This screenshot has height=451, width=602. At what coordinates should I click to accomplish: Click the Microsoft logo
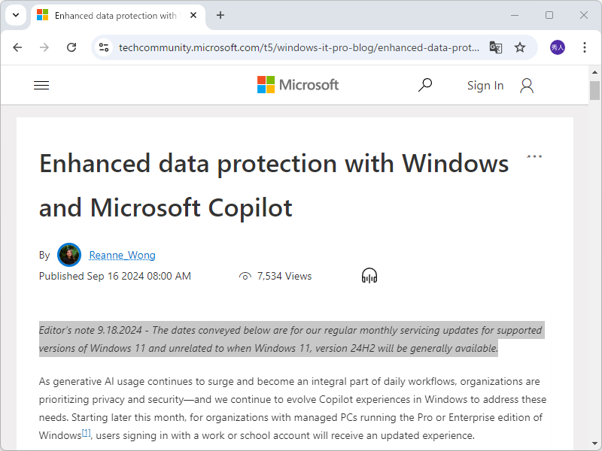tap(298, 85)
